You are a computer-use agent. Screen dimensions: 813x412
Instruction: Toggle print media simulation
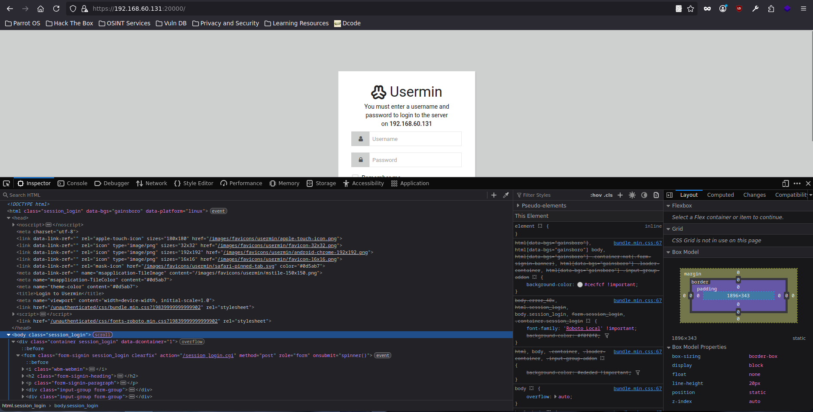656,195
